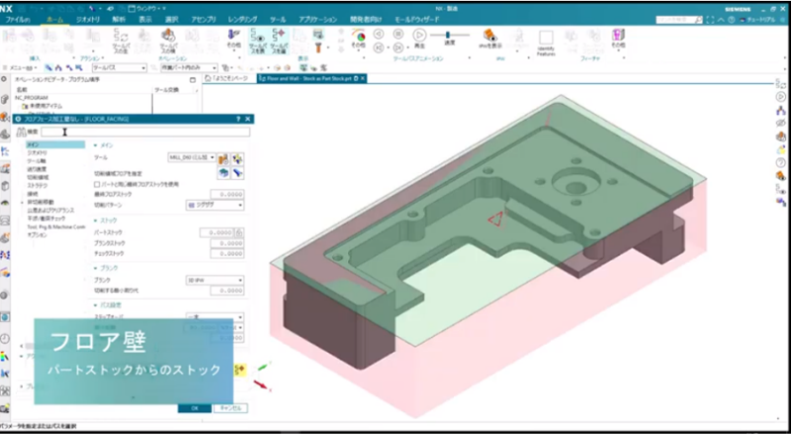Click the stop animation circle button
The image size is (791, 434).
click(x=398, y=34)
